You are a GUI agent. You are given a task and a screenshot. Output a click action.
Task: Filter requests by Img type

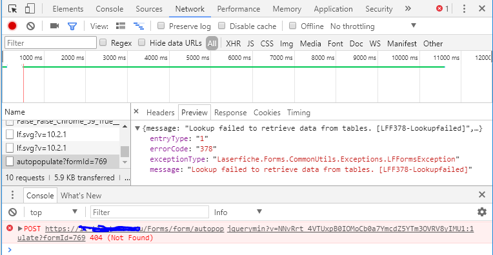287,44
